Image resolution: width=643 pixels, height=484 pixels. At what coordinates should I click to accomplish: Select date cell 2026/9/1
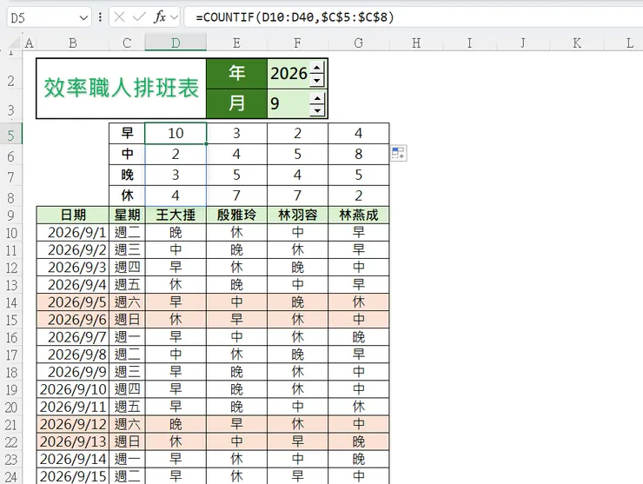point(73,233)
